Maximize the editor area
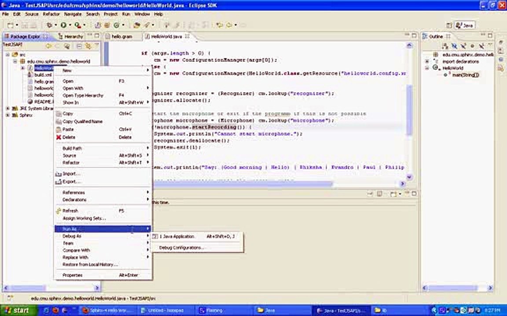This screenshot has height=316, width=507. pos(414,36)
